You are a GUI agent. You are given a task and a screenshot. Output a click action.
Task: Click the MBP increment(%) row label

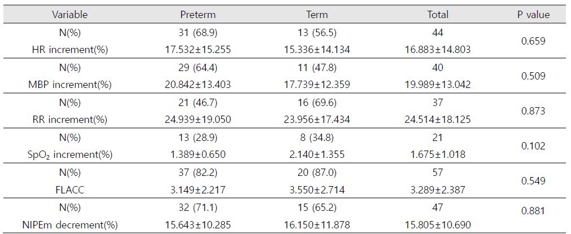(69, 85)
